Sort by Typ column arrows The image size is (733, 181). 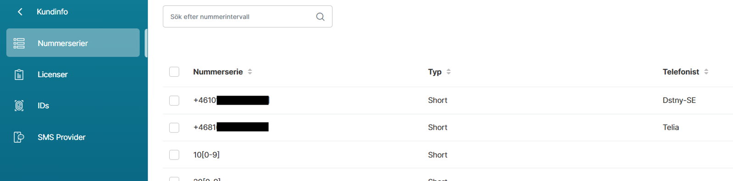(x=449, y=72)
